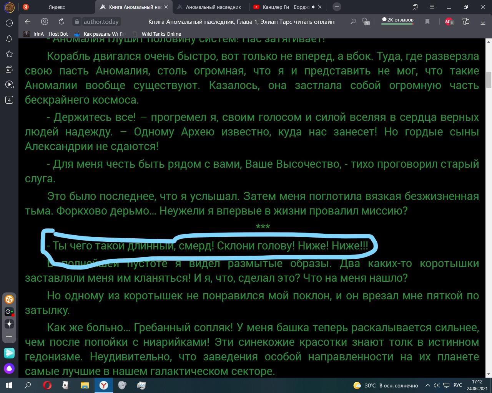Expand the hidden system tray icons chevron

click(427, 385)
